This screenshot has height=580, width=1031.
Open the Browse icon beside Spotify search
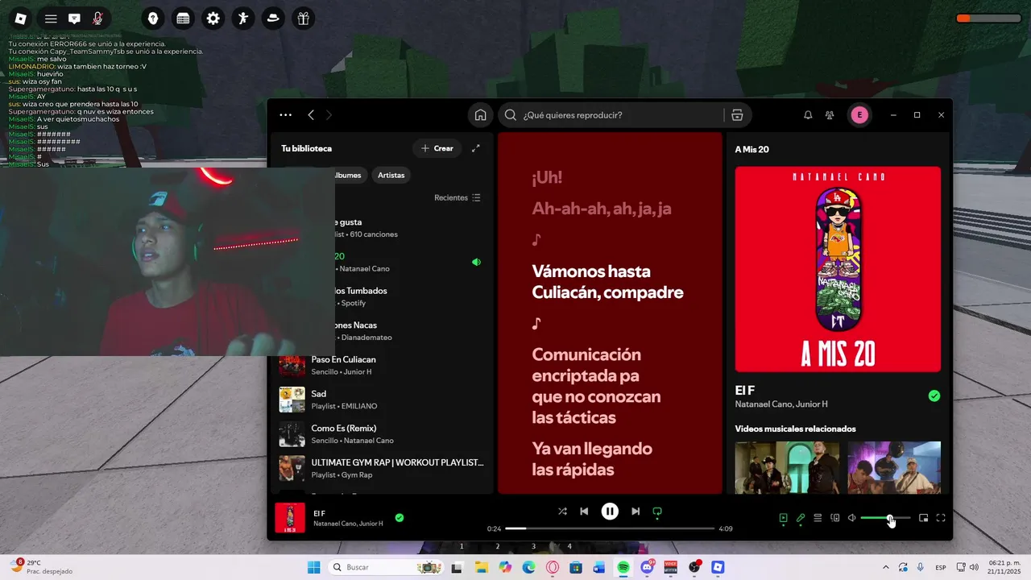click(737, 115)
